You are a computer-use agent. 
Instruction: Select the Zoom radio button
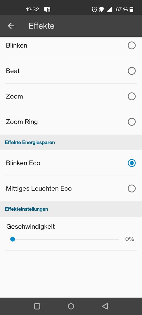tap(132, 97)
